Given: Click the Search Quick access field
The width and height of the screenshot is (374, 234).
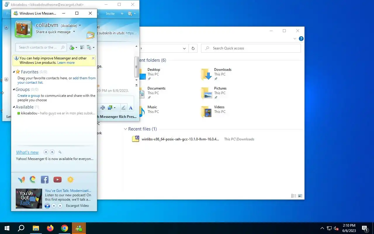Looking at the screenshot, I should click(x=251, y=48).
